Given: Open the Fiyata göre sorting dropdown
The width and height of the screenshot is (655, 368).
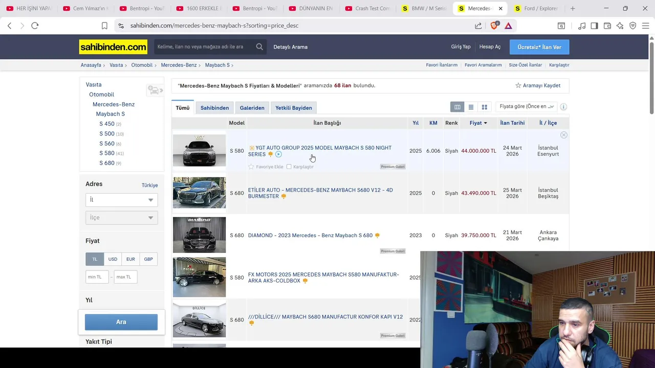Looking at the screenshot, I should click(527, 106).
